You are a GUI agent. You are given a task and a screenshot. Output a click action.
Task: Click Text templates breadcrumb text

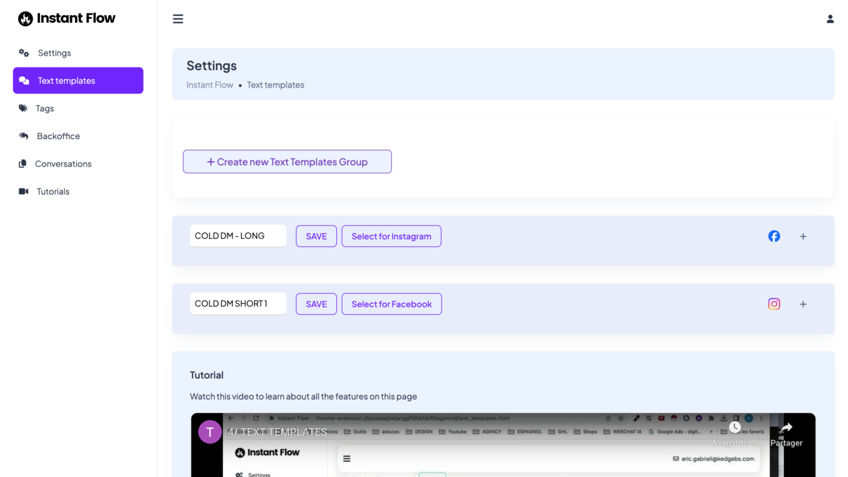pos(276,85)
